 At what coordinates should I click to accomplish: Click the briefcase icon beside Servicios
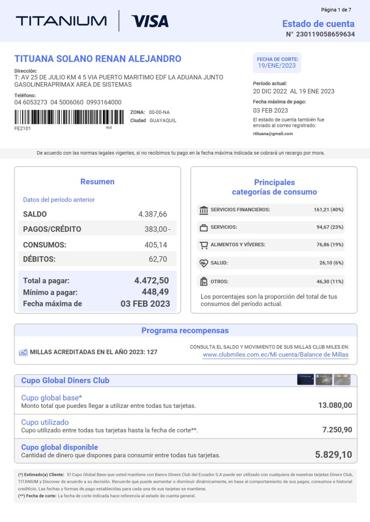[x=204, y=228]
